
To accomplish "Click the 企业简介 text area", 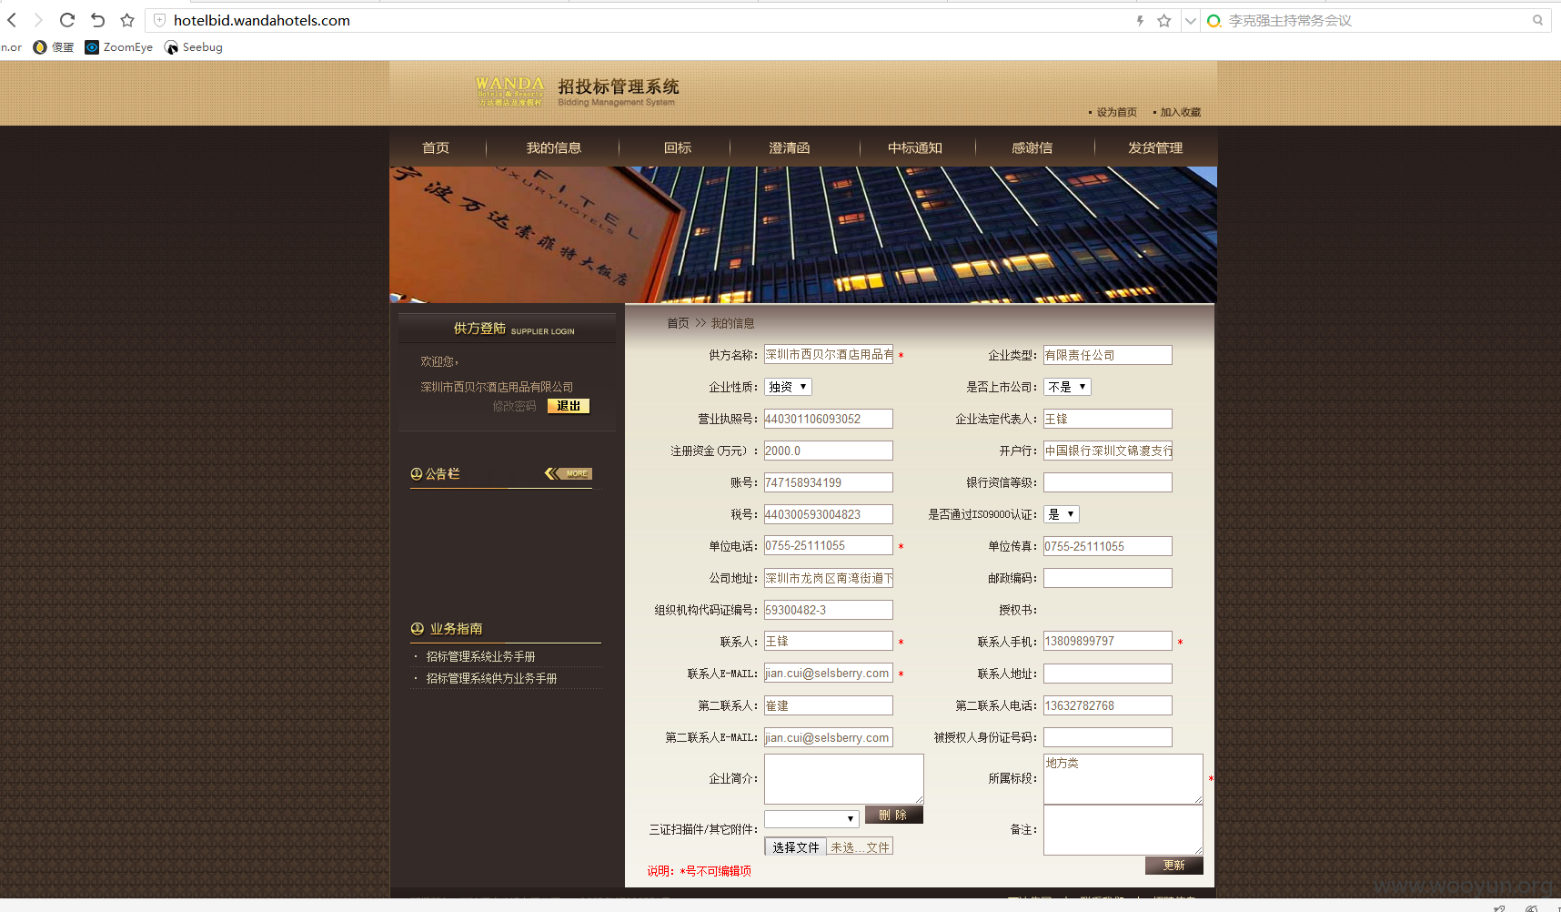I will (843, 778).
